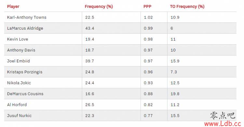
Task: Choose DeMarcus Cousins from the list
Action: pyautogui.click(x=25, y=94)
